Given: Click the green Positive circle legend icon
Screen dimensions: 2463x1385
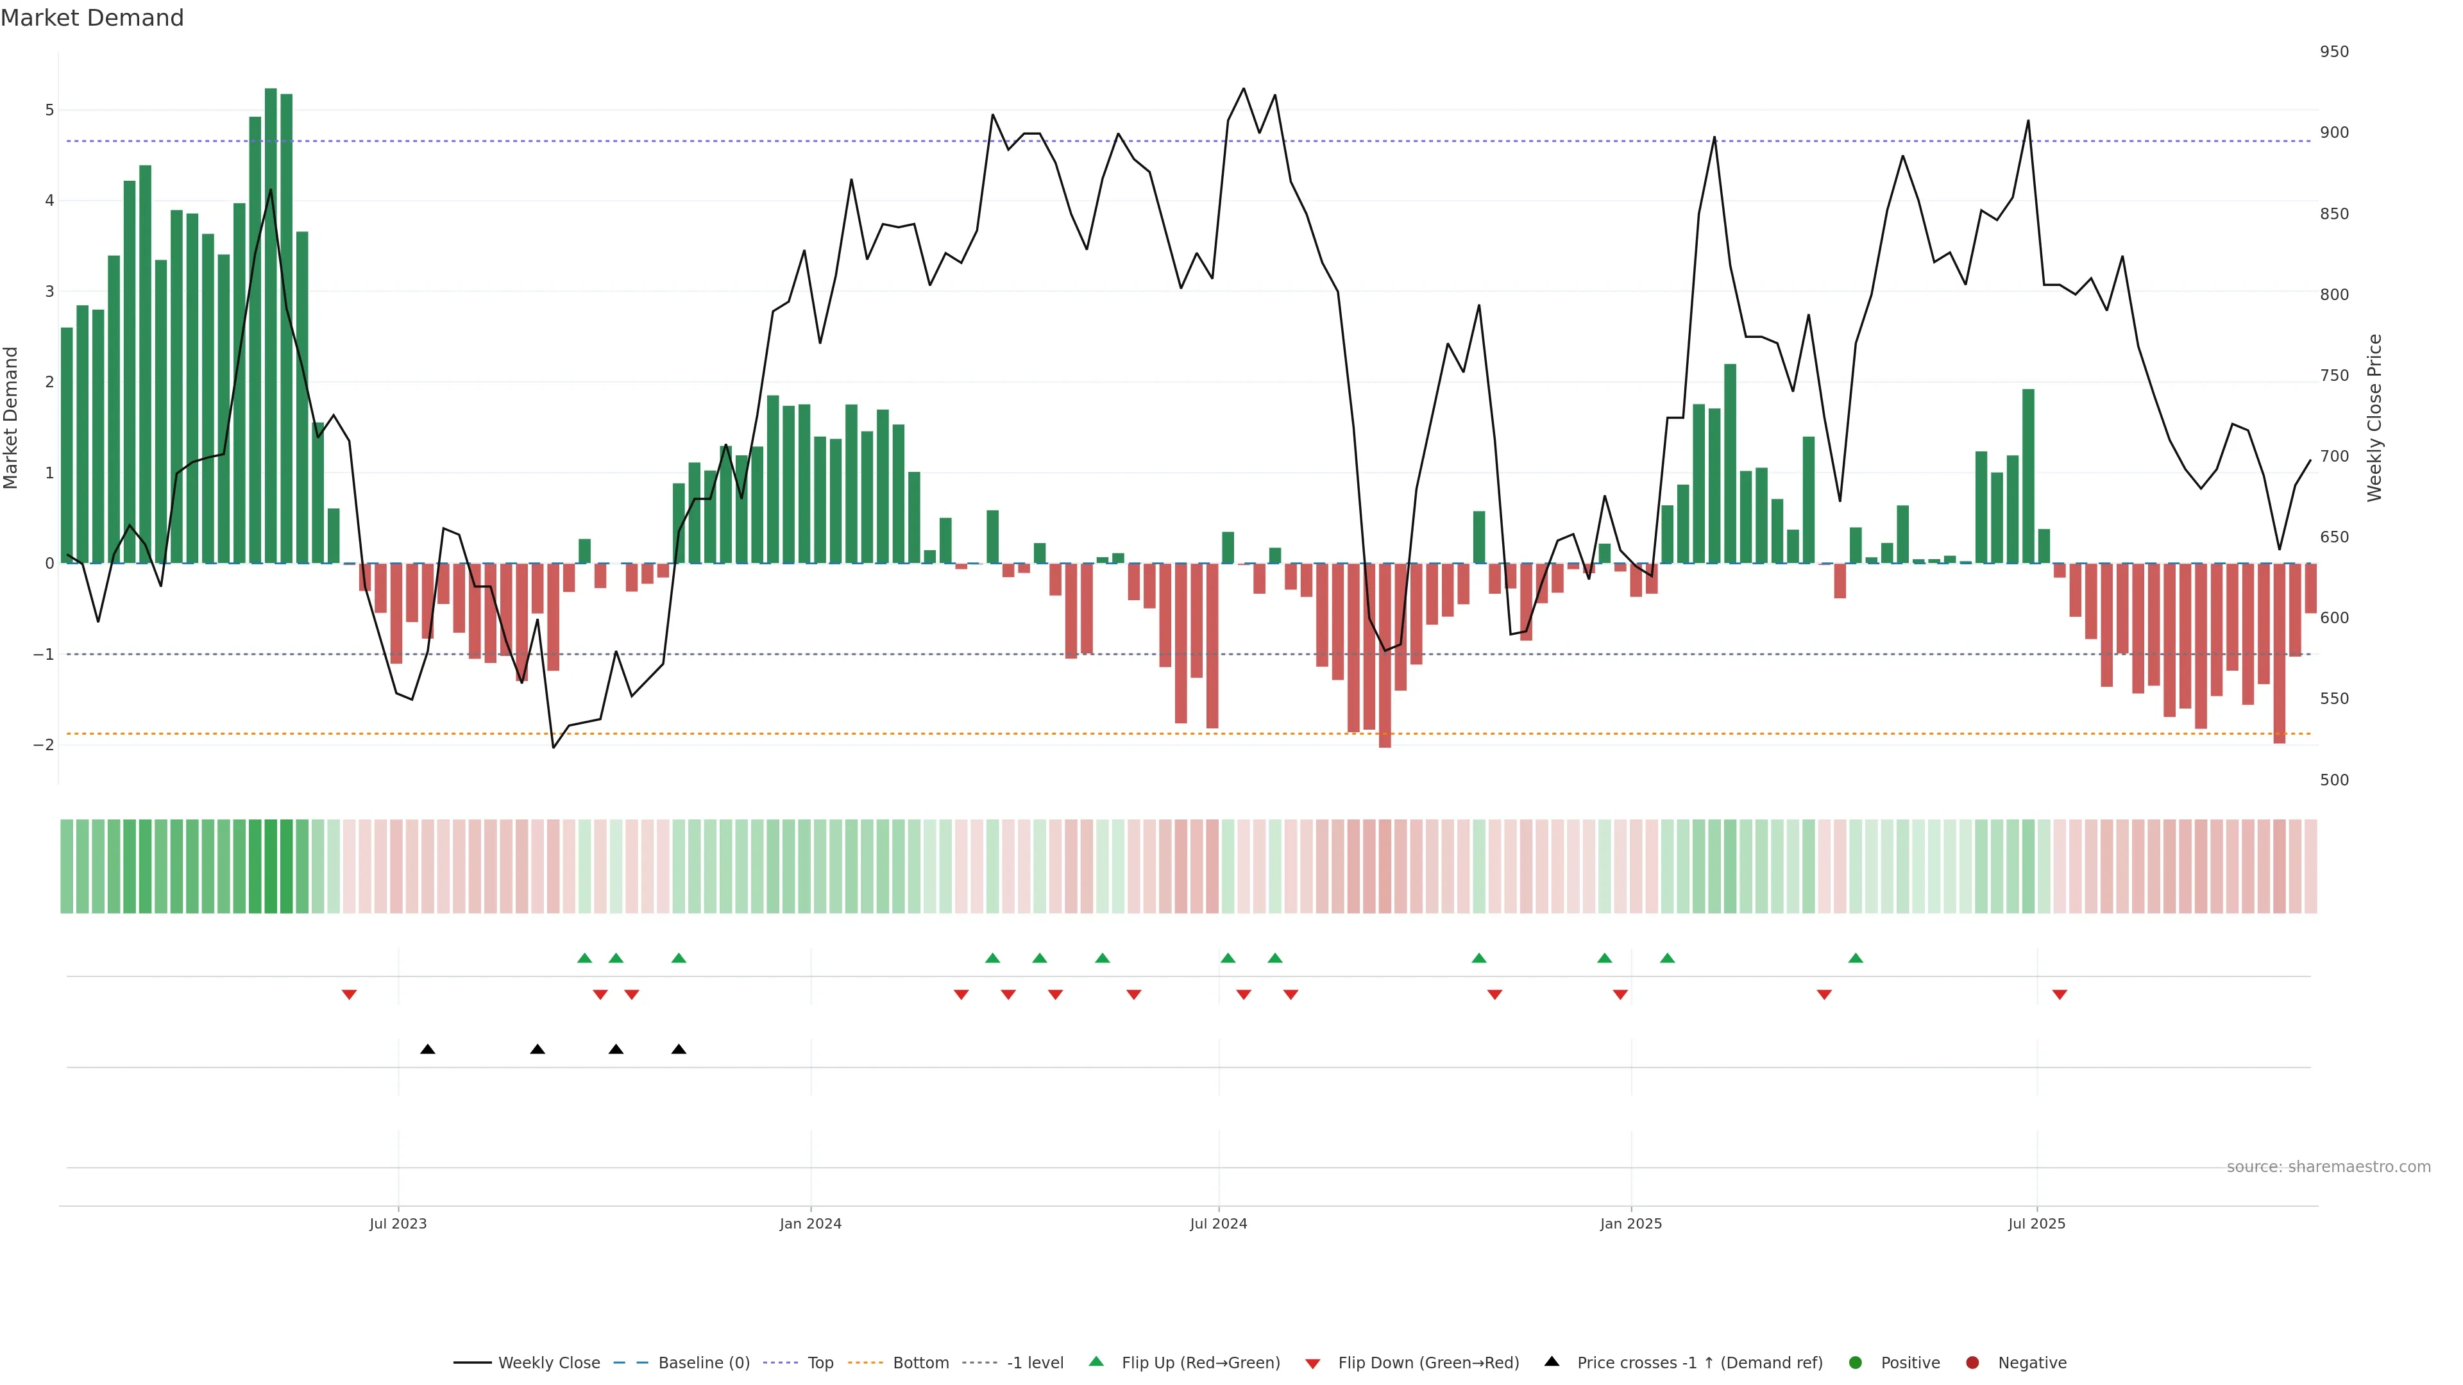Looking at the screenshot, I should point(1856,1362).
